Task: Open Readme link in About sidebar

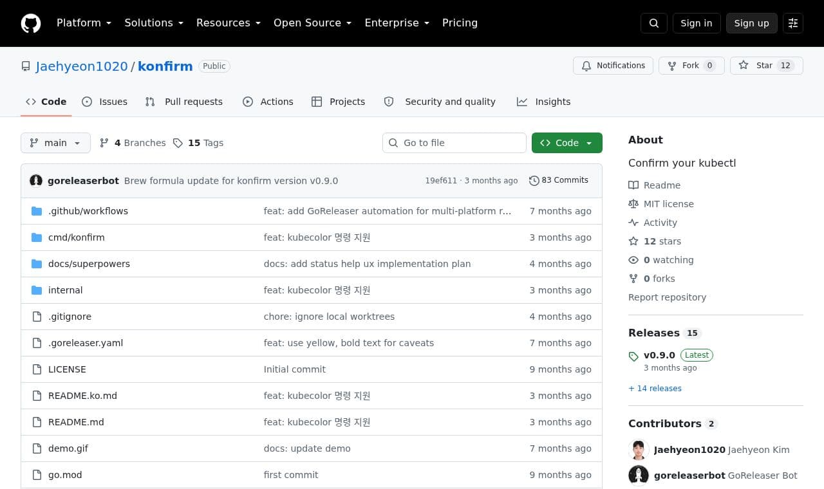Action: click(655, 185)
